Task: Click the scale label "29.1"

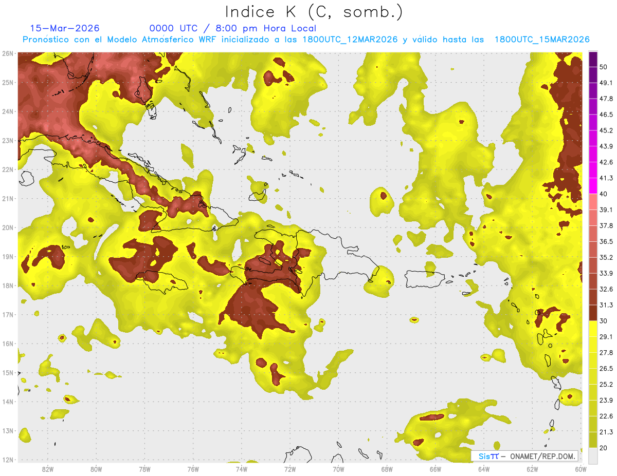Action: pyautogui.click(x=606, y=336)
